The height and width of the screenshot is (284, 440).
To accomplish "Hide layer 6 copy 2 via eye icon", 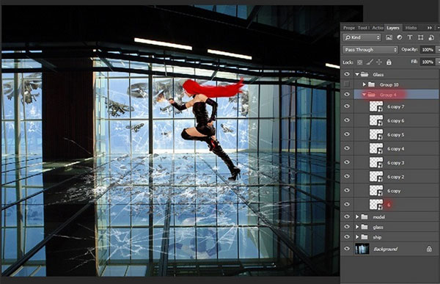I will click(347, 176).
